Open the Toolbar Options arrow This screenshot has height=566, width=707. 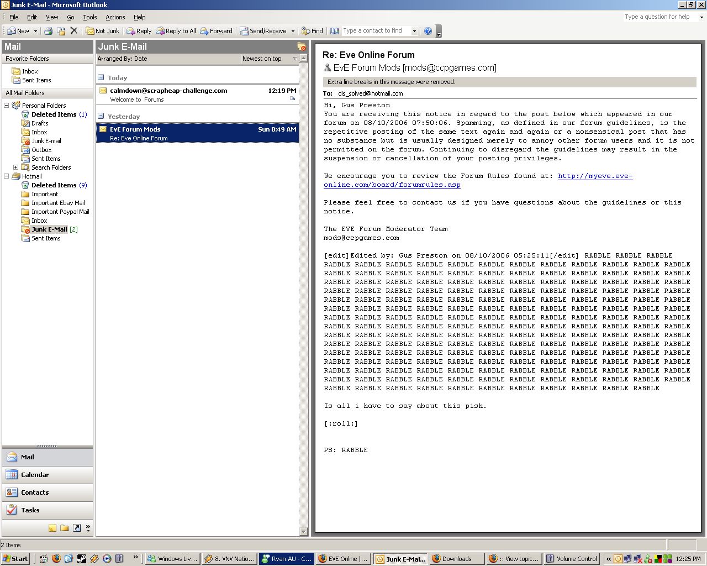(439, 32)
